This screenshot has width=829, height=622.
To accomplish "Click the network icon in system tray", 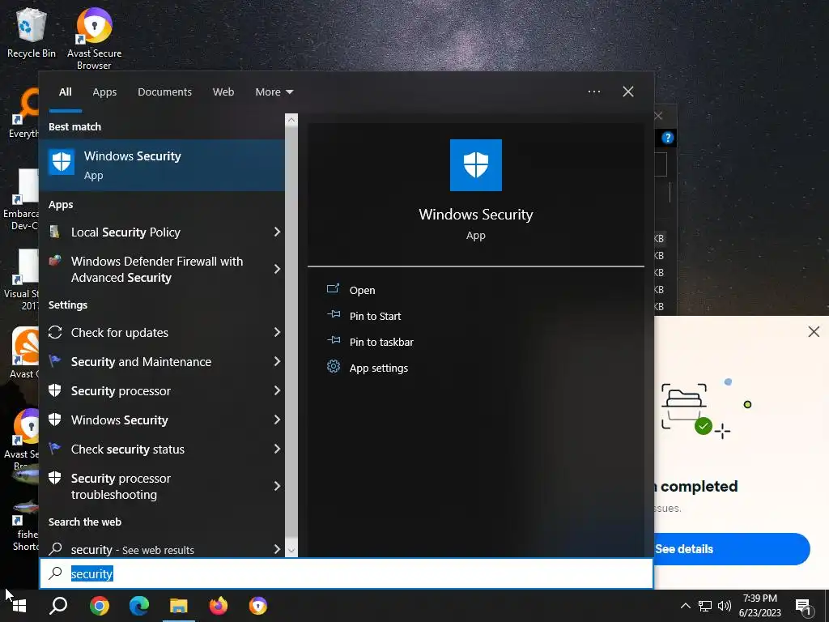I will click(705, 606).
